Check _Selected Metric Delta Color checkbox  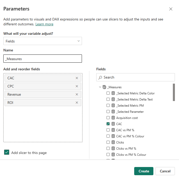[x=108, y=93]
